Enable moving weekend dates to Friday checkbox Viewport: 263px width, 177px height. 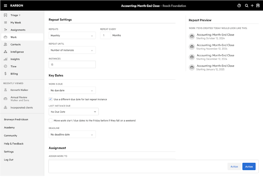click(x=50, y=120)
